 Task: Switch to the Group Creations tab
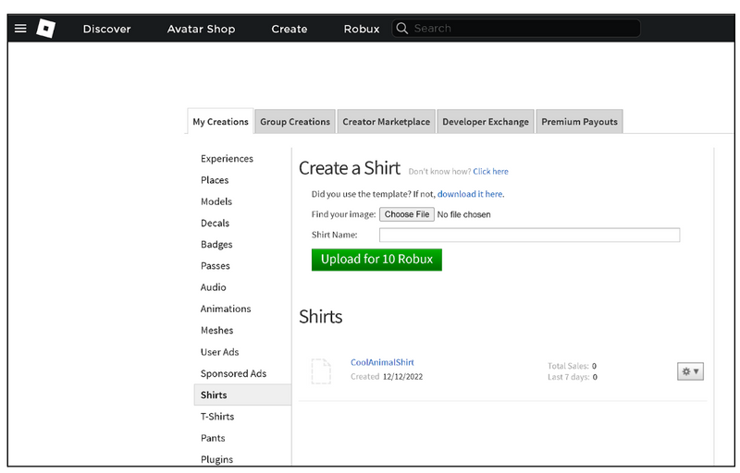click(295, 122)
